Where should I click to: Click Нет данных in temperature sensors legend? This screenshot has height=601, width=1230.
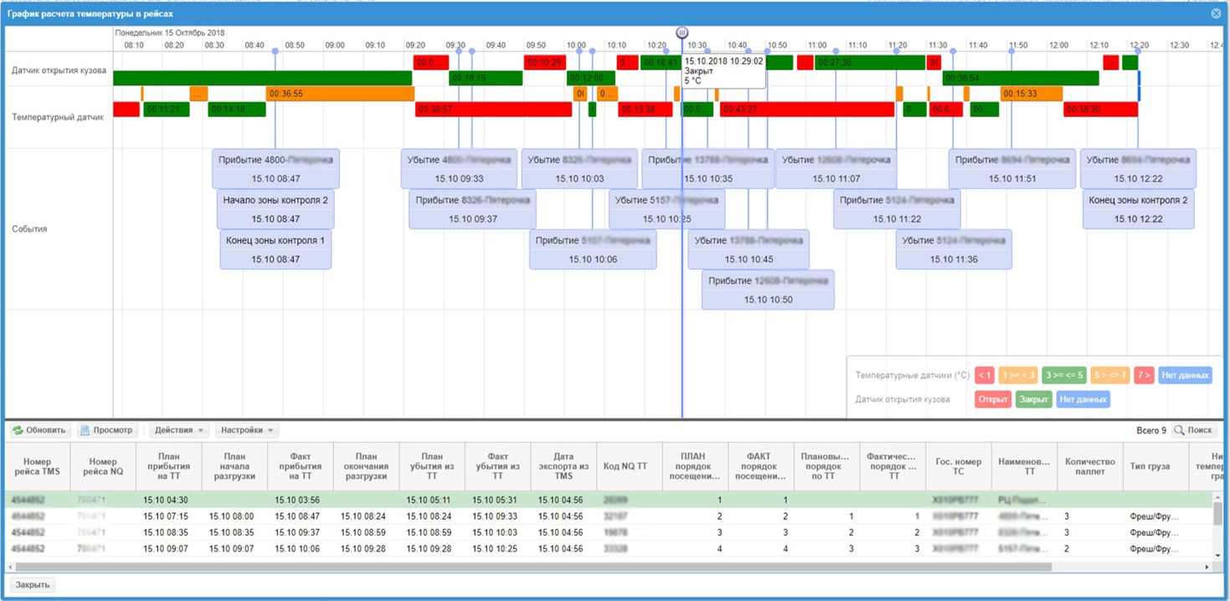point(1185,375)
